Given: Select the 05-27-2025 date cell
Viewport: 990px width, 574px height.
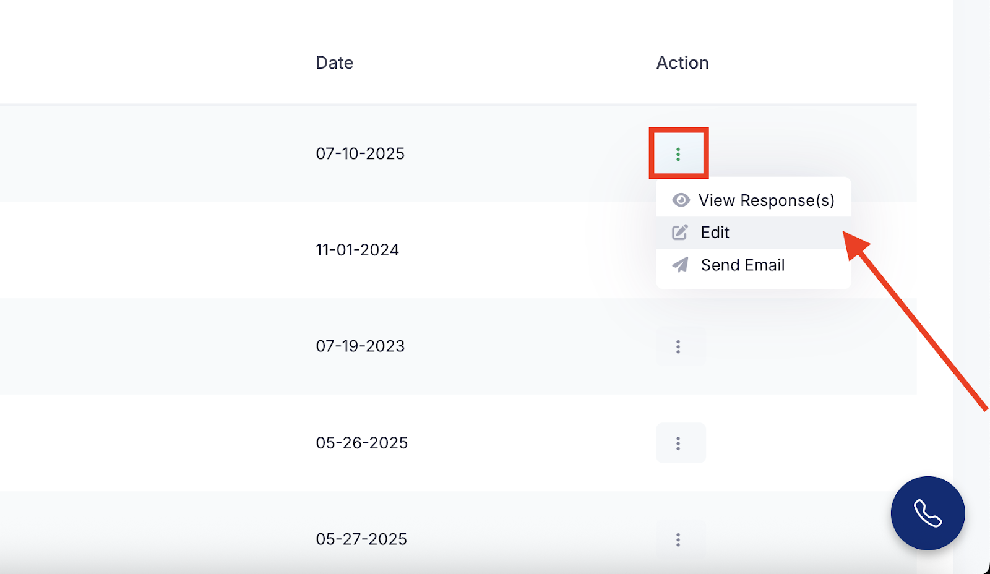Looking at the screenshot, I should point(361,539).
